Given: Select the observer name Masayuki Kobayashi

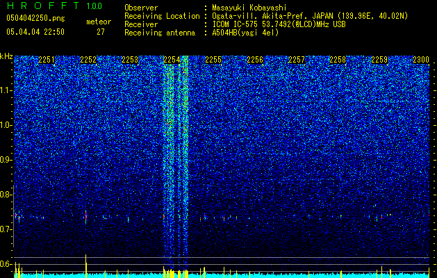Looking at the screenshot, I should pyautogui.click(x=249, y=8).
